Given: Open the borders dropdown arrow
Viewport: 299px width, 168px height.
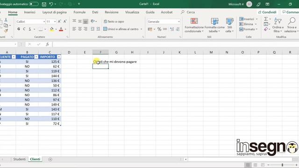Looking at the screenshot, I should point(45,29).
